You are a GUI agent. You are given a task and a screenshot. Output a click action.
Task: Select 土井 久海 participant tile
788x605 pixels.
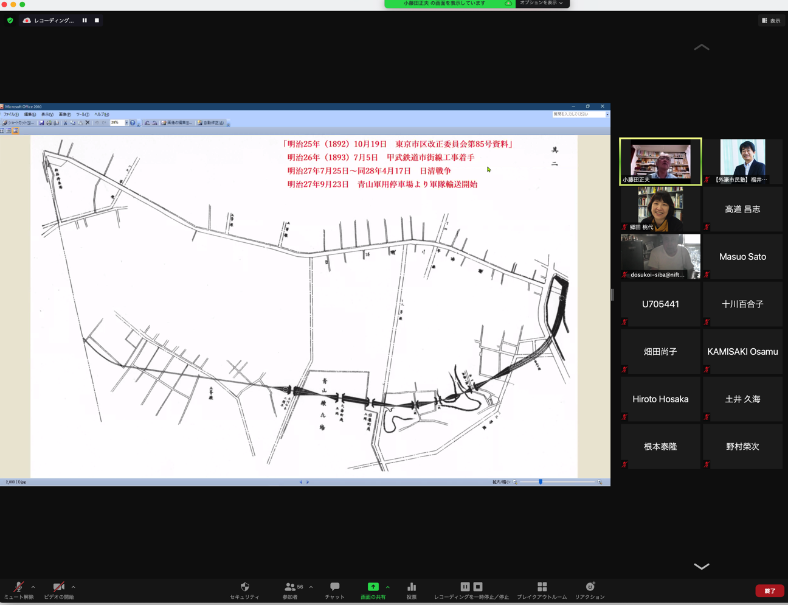click(x=742, y=399)
